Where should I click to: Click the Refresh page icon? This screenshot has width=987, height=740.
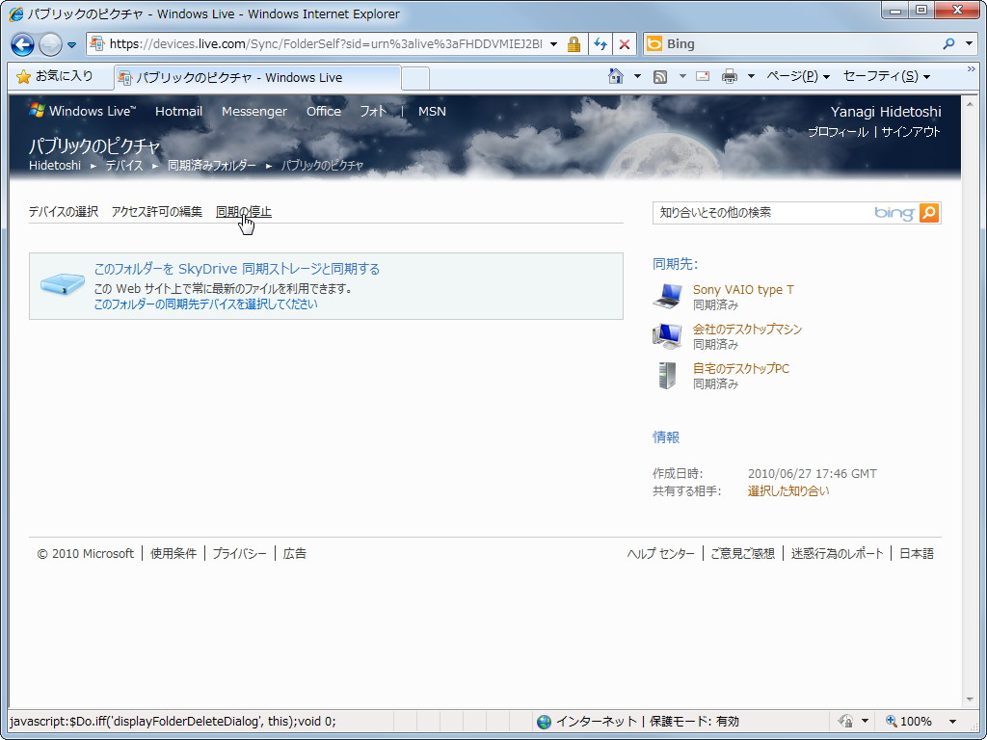[601, 44]
